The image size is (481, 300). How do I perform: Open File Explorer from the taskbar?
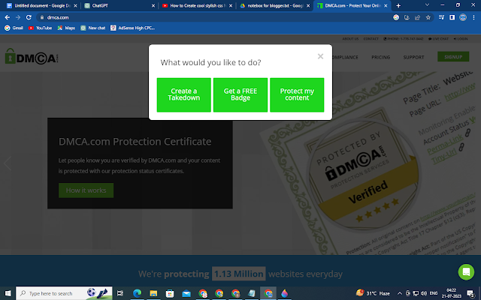pyautogui.click(x=153, y=293)
